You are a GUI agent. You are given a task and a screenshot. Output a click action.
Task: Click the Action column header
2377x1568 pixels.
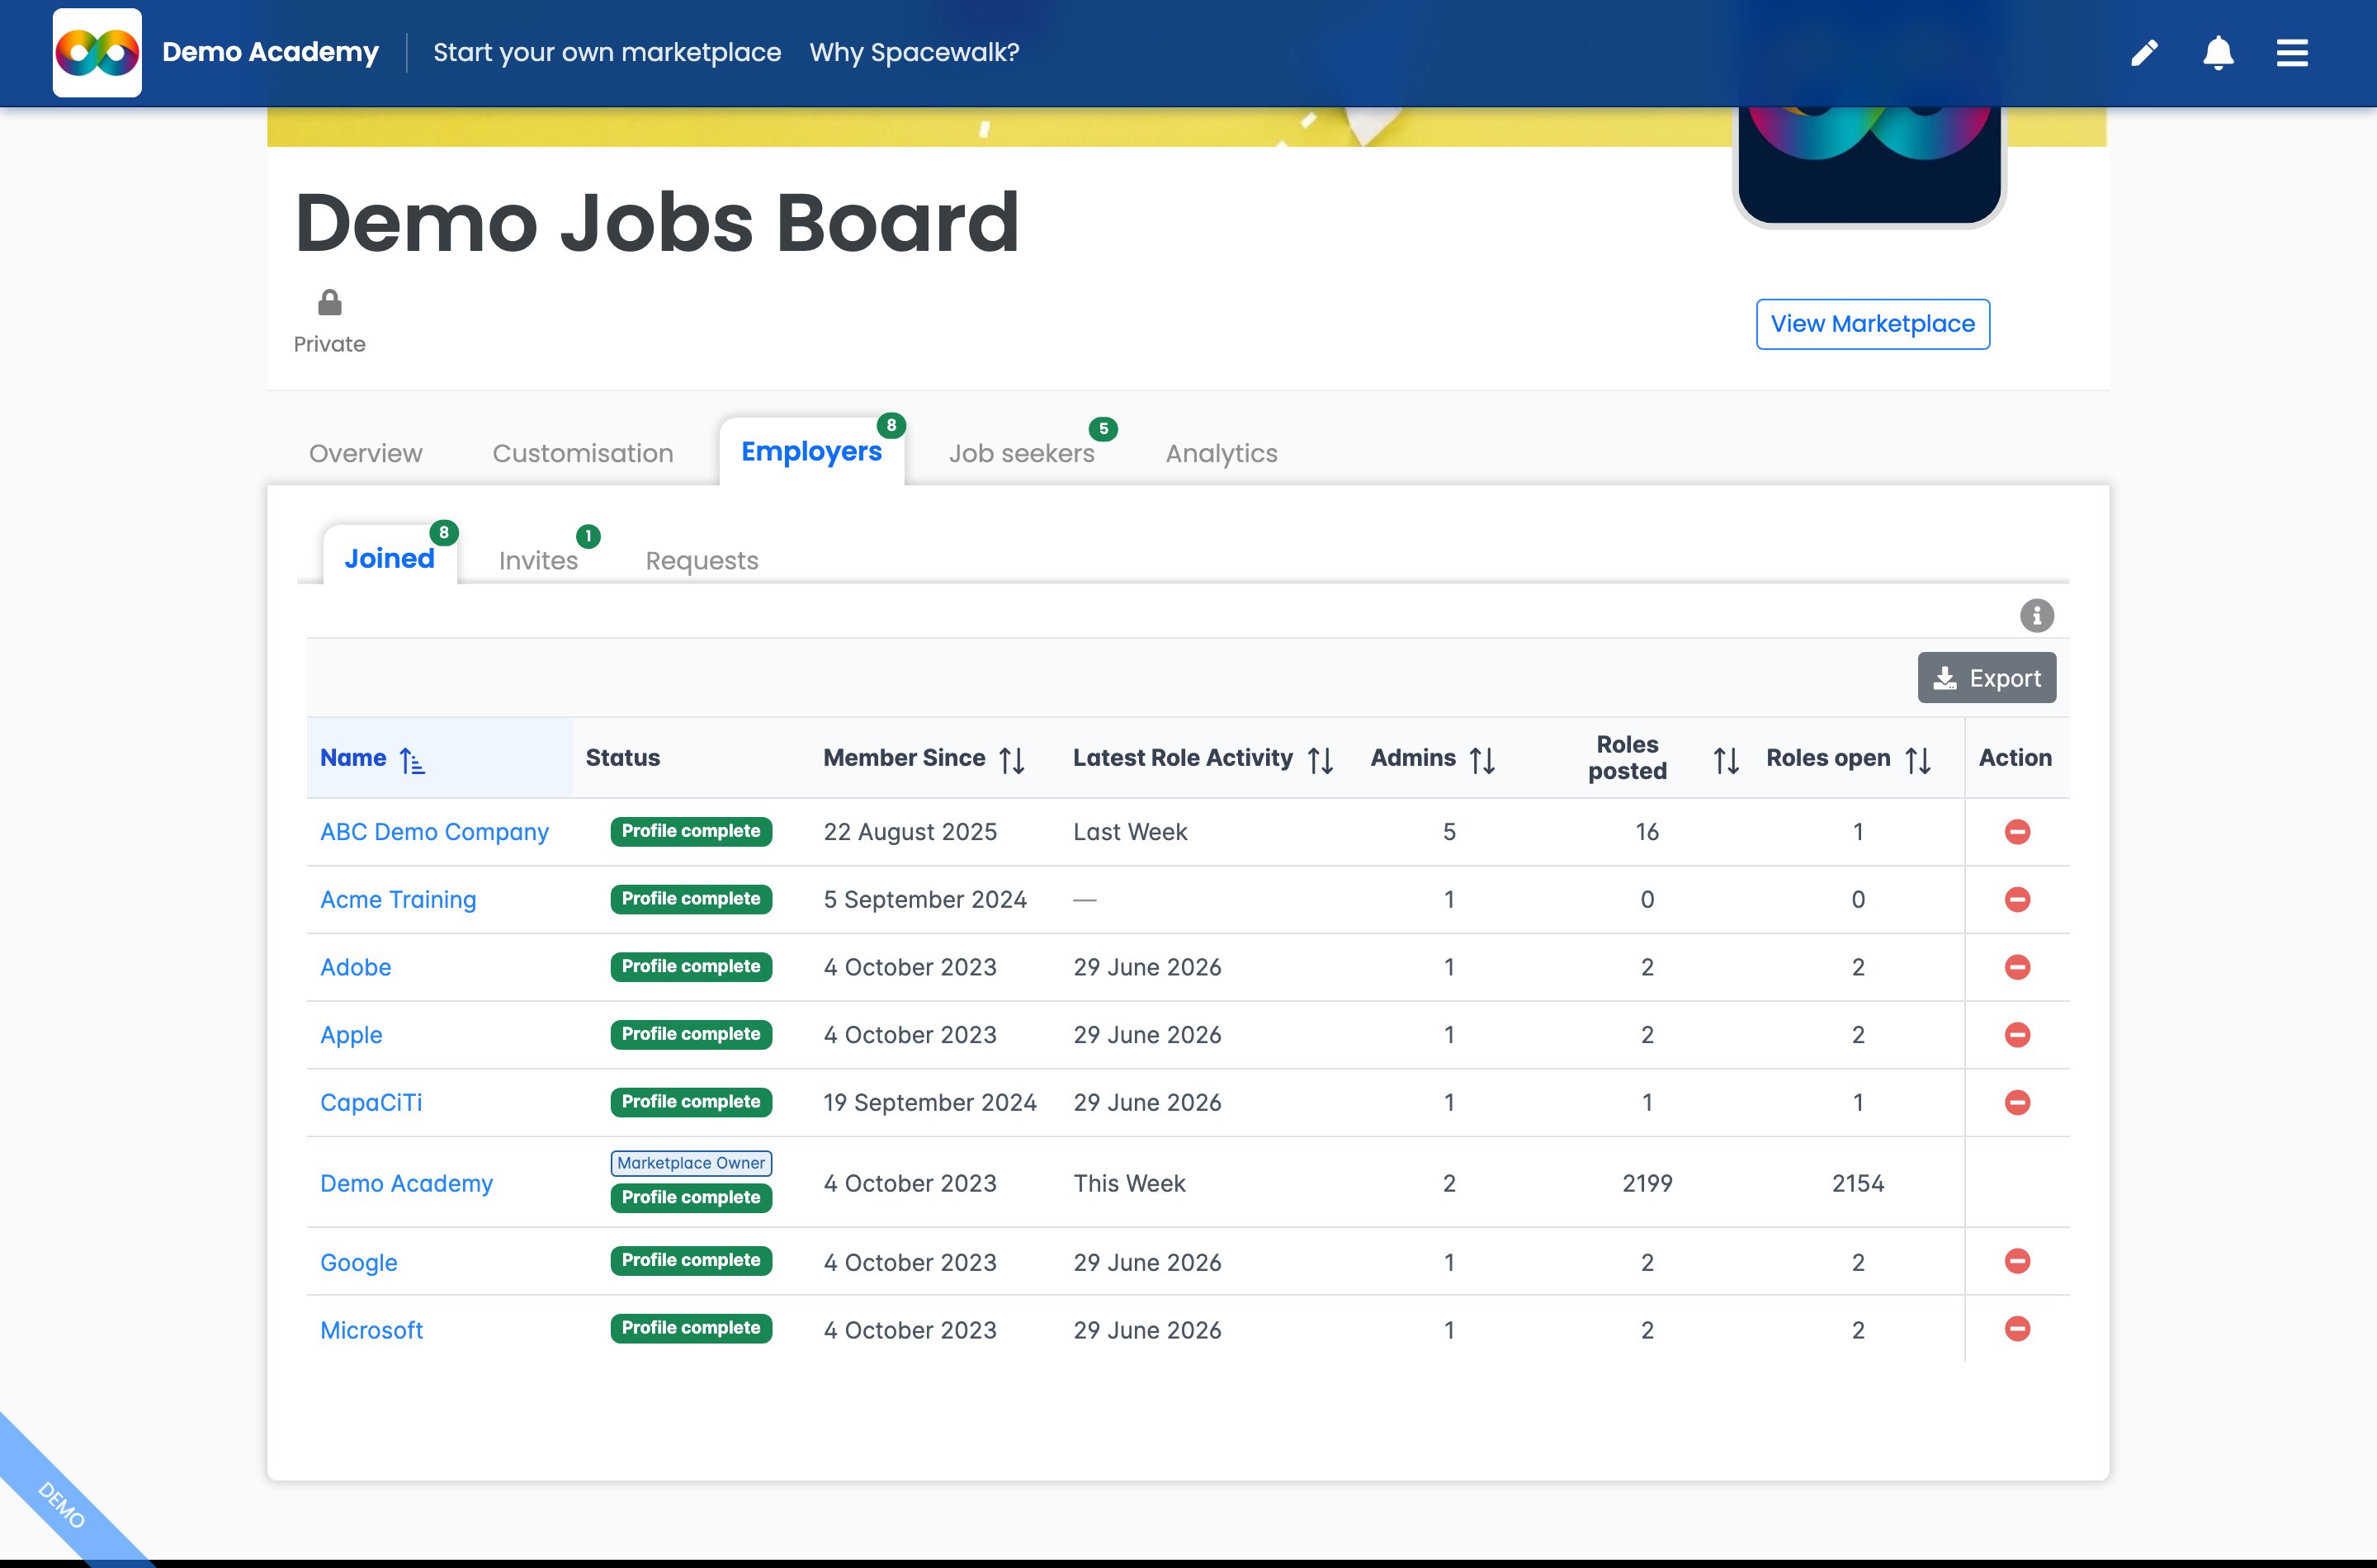[x=2015, y=758]
